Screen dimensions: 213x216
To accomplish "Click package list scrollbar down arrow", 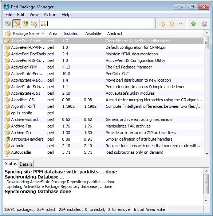I will 207,154.
